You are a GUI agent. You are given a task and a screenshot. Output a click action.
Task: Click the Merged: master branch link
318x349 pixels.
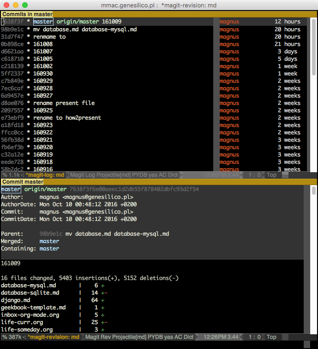click(x=49, y=241)
